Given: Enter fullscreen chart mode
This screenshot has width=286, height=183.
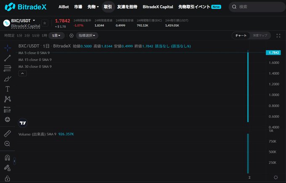Looking at the screenshot, I should coord(278,36).
